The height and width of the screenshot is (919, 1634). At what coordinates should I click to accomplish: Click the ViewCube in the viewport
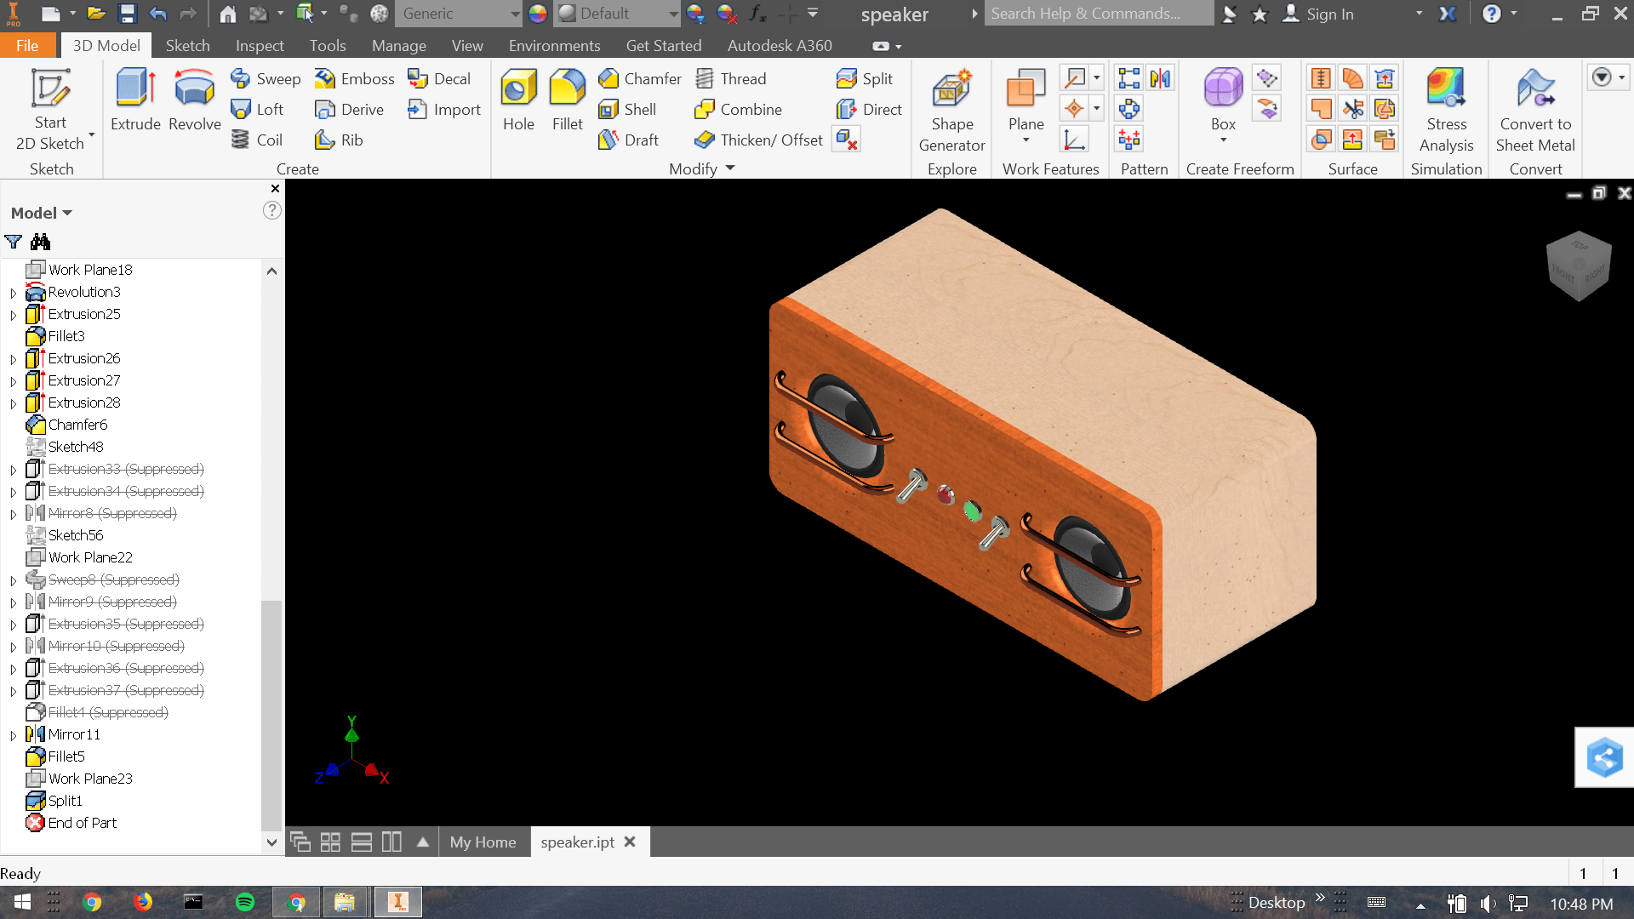coord(1579,266)
